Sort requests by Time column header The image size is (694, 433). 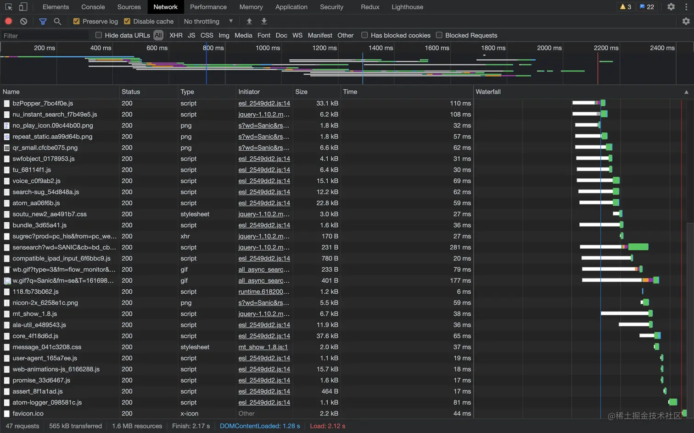point(407,92)
